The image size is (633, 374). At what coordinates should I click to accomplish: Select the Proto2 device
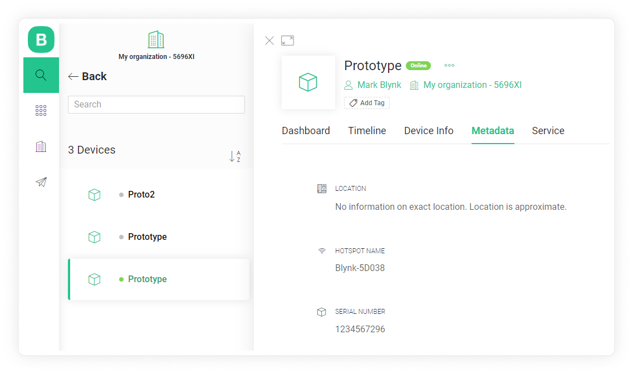(141, 195)
